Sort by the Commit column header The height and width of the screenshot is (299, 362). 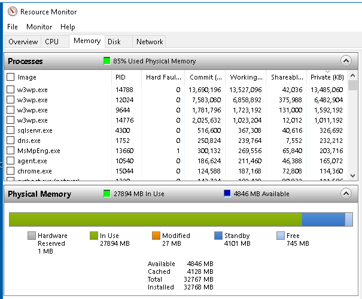pos(205,77)
